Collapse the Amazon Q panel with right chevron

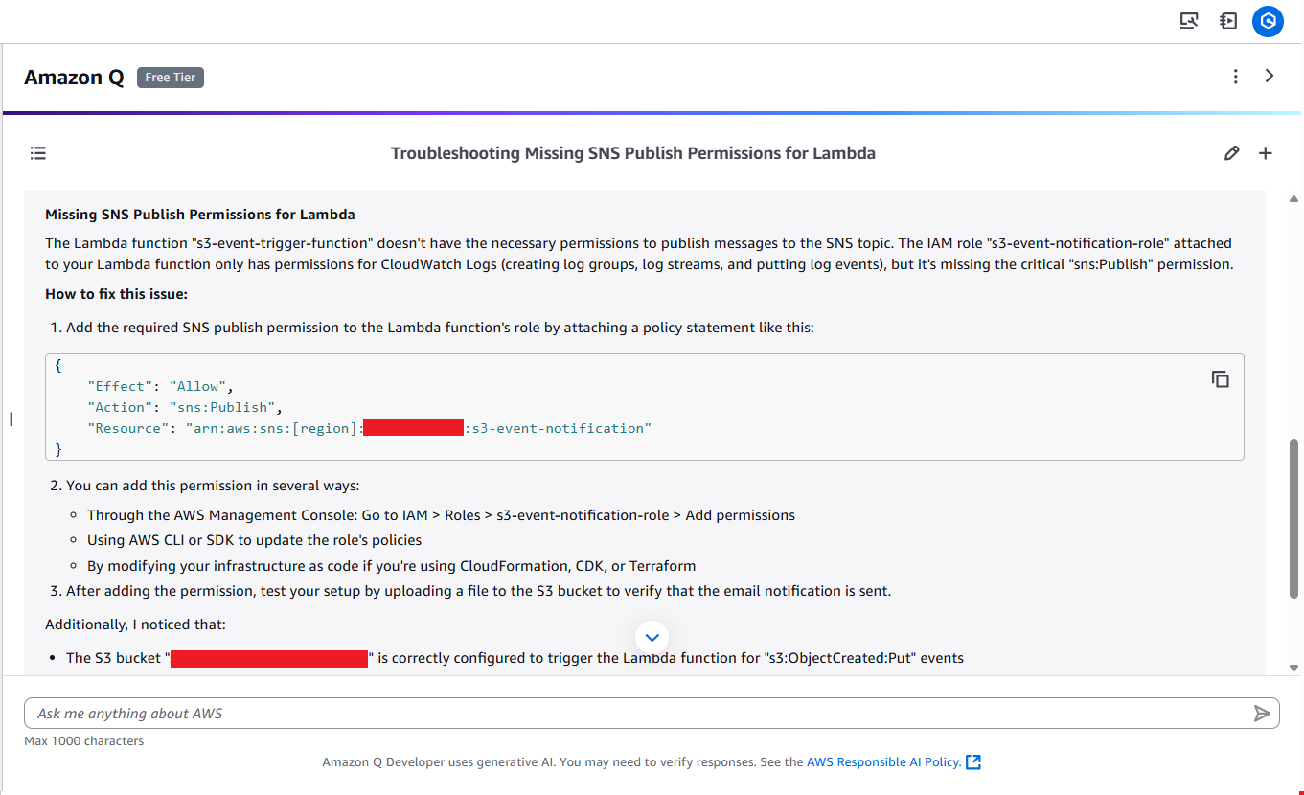coord(1270,76)
